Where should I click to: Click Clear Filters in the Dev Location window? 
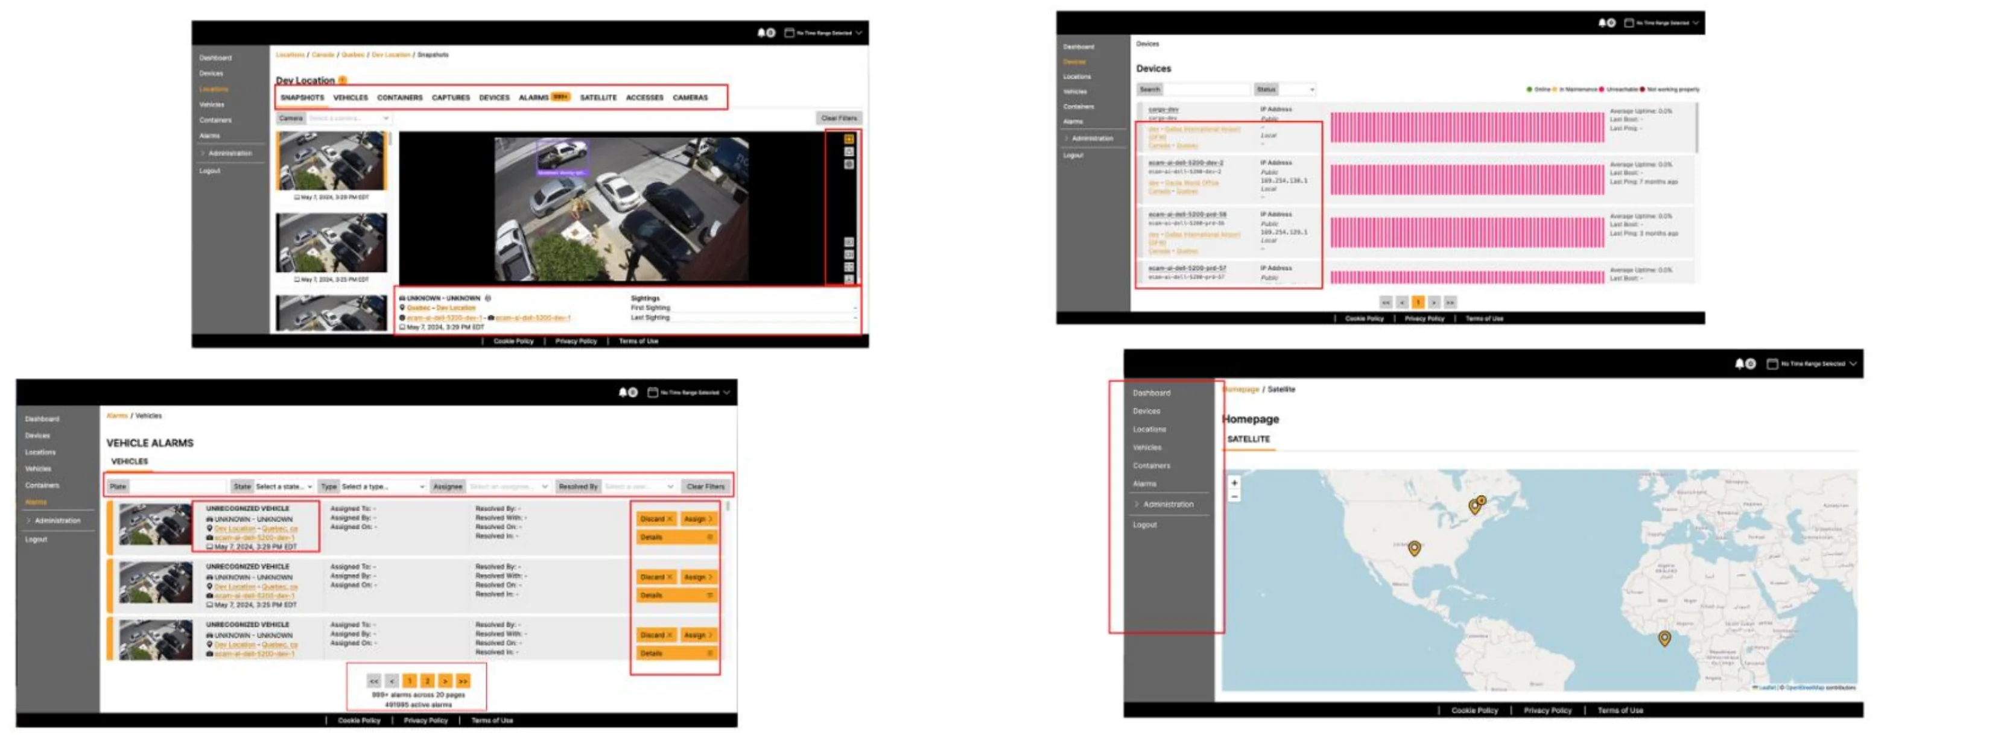pyautogui.click(x=839, y=118)
